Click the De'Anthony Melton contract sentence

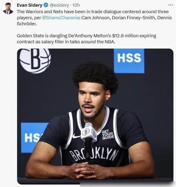point(86,39)
